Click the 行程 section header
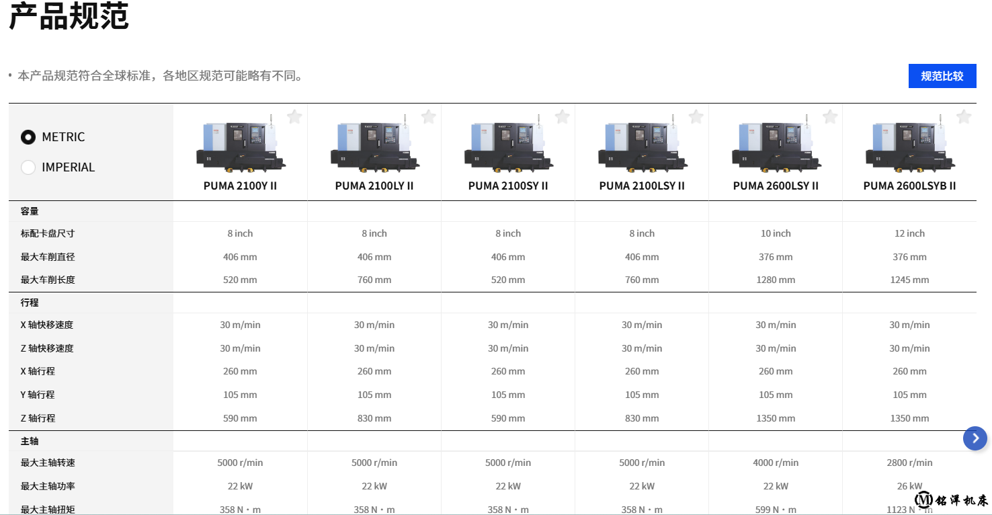The width and height of the screenshot is (992, 515). coord(30,303)
